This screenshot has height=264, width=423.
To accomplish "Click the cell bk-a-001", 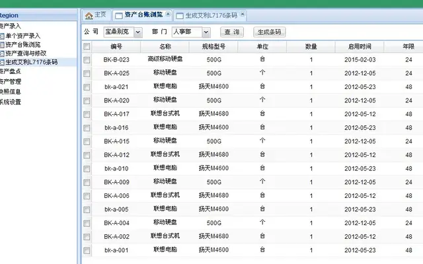I will (x=116, y=250).
